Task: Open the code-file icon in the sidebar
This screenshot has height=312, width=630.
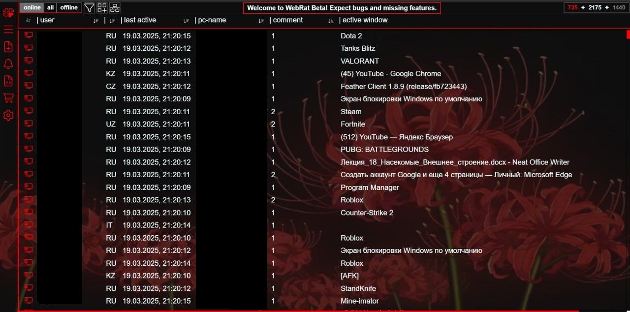Action: (x=8, y=81)
